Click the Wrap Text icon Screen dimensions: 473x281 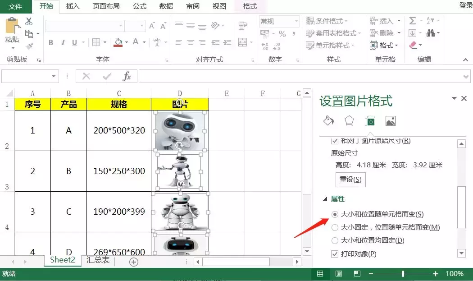pyautogui.click(x=242, y=26)
